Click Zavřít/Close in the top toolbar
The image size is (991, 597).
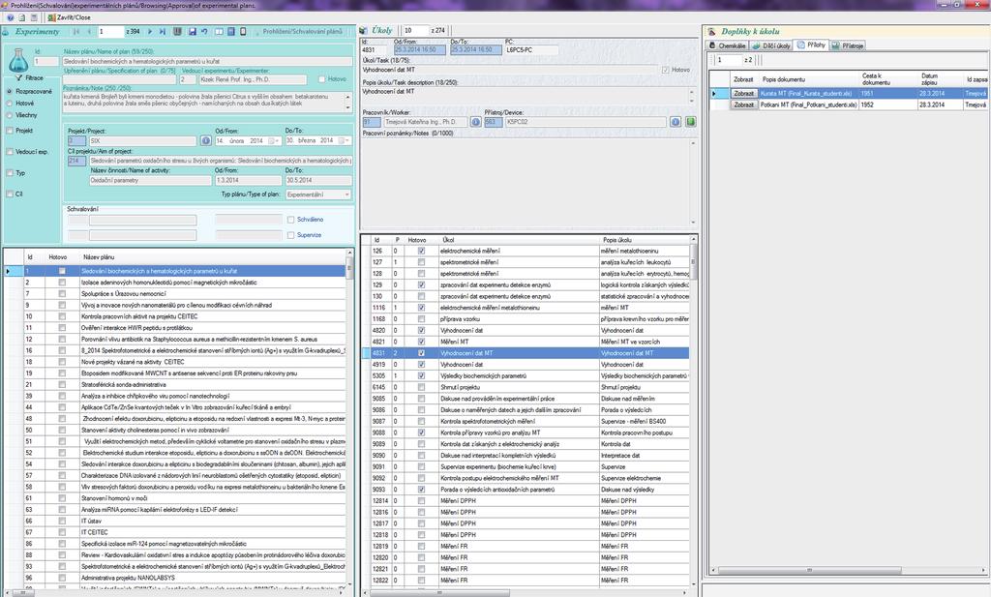point(69,17)
